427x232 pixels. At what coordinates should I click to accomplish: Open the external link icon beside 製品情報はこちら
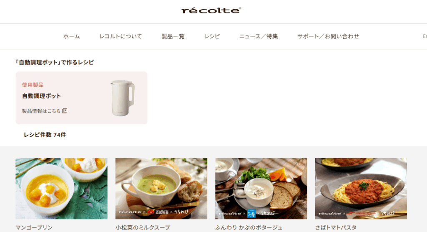coord(65,111)
